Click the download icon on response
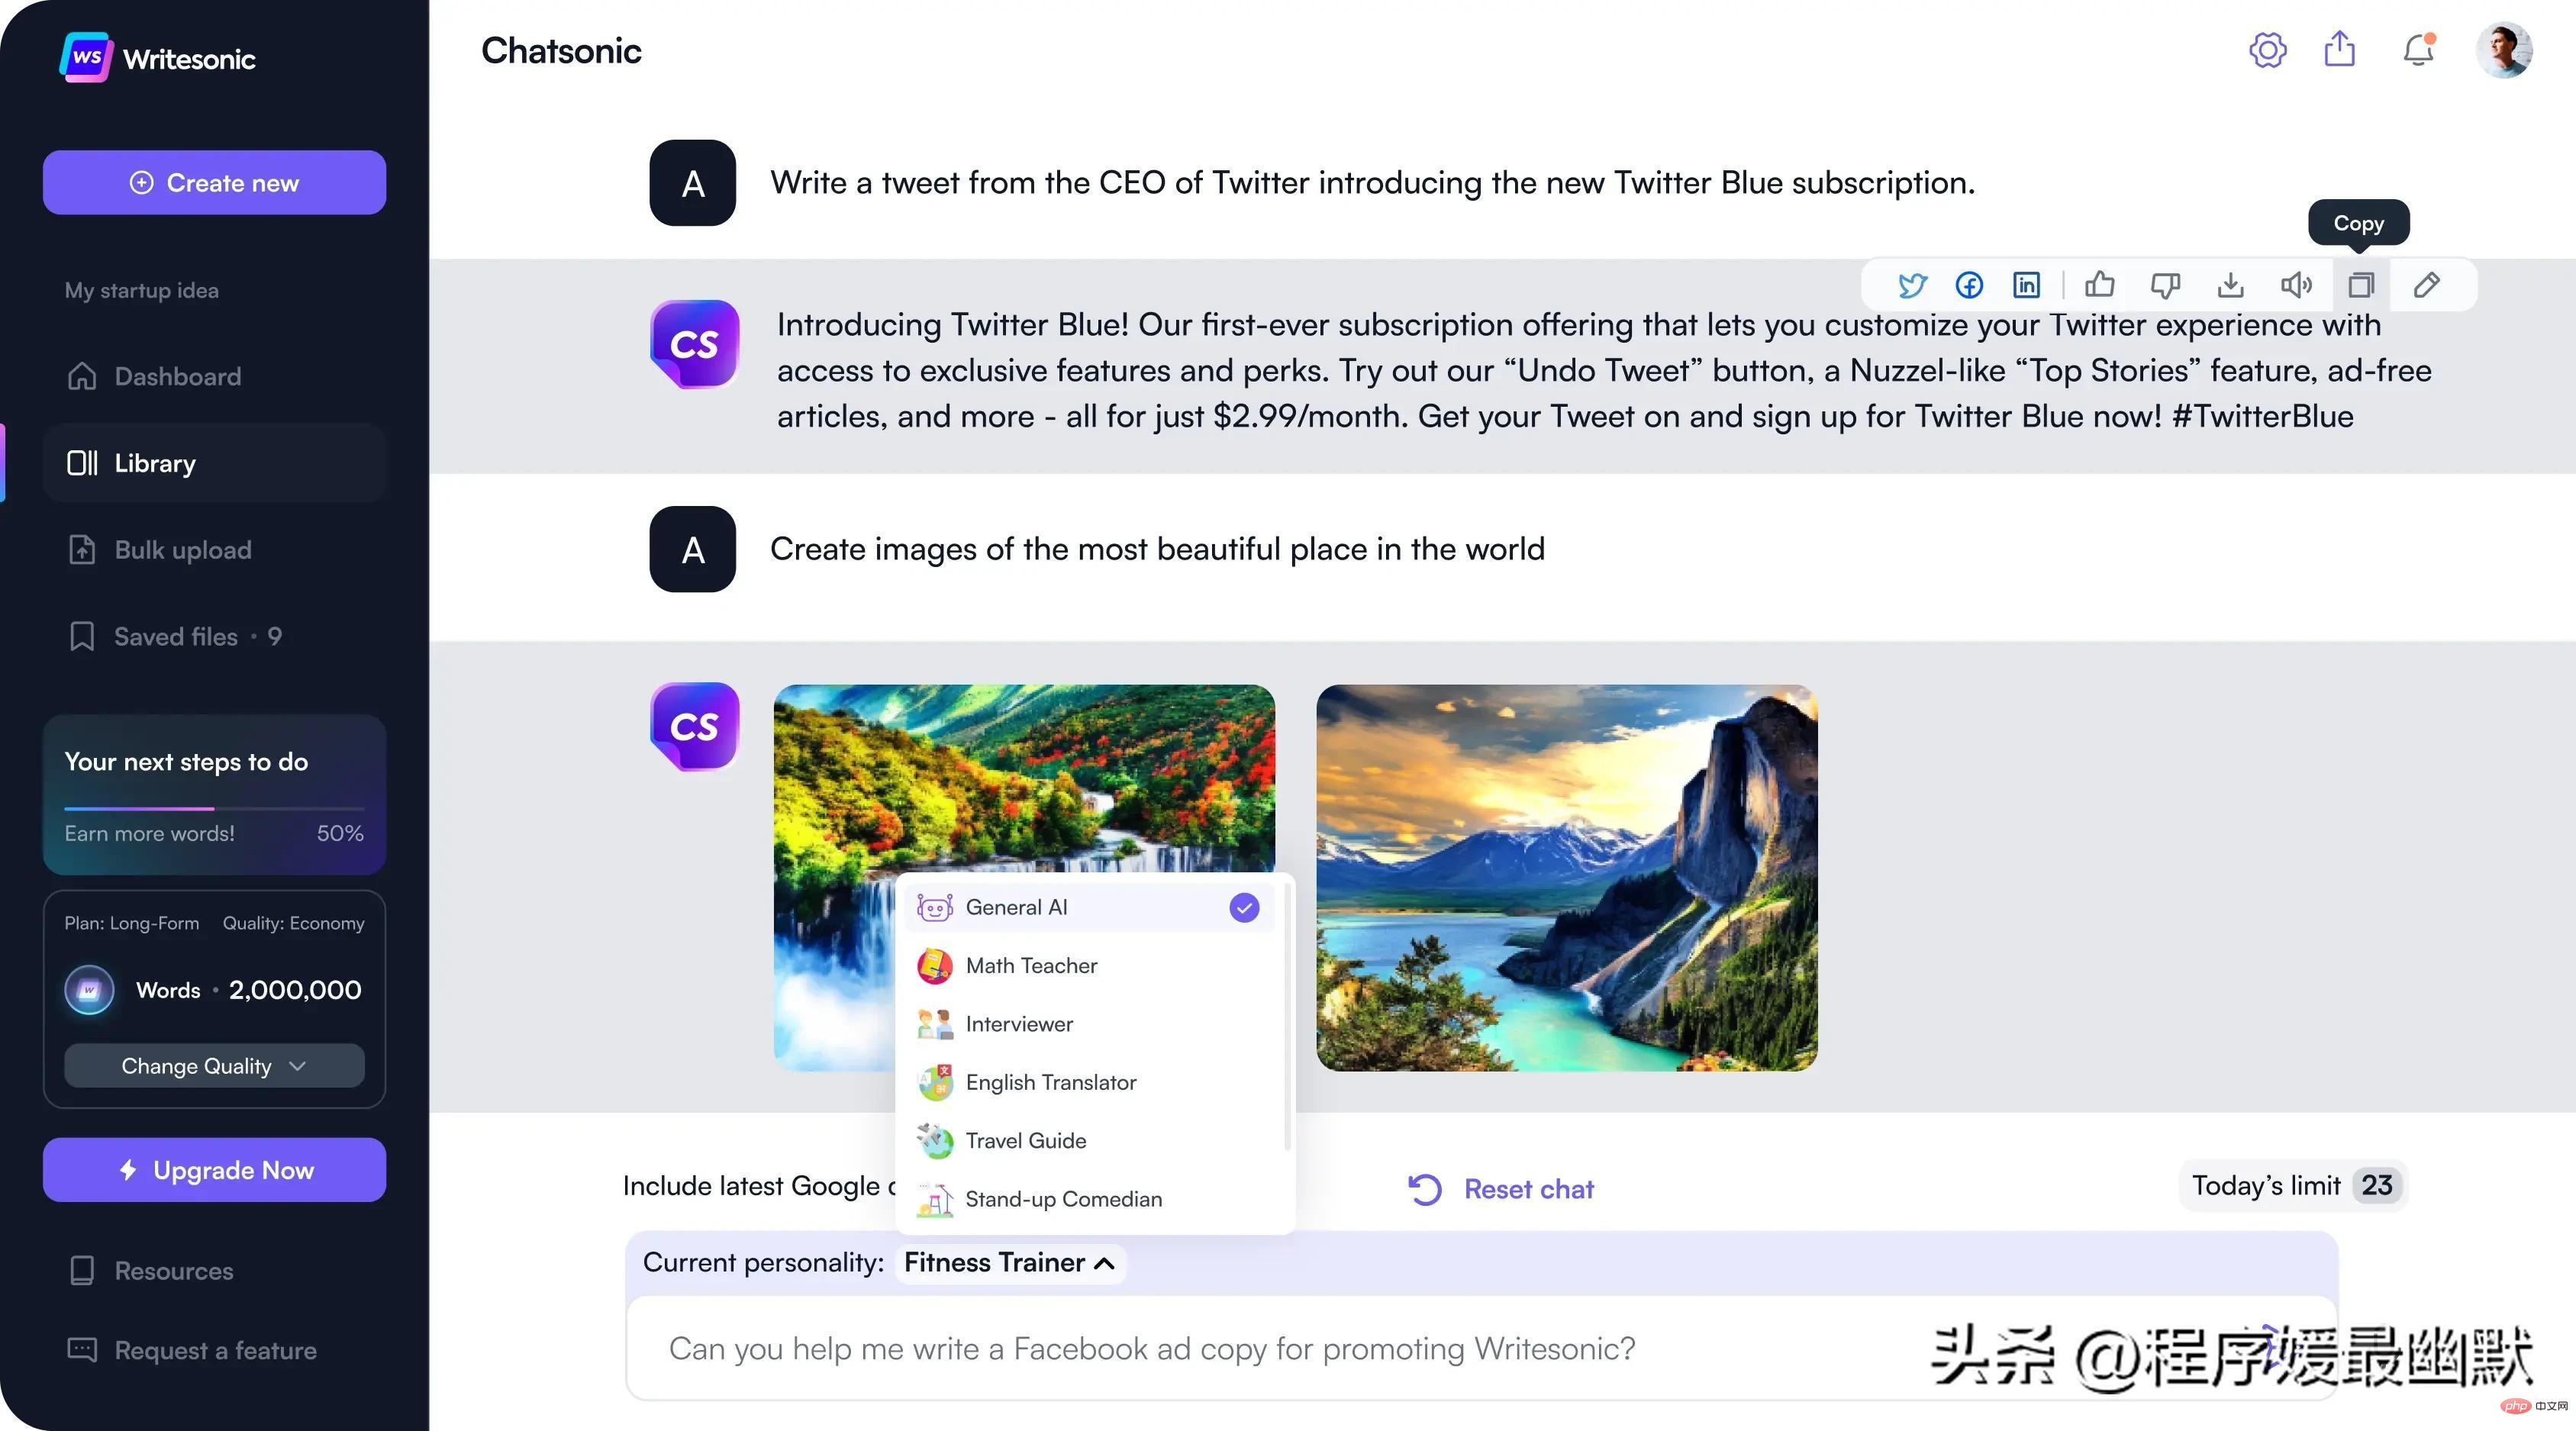The height and width of the screenshot is (1431, 2576). tap(2229, 284)
